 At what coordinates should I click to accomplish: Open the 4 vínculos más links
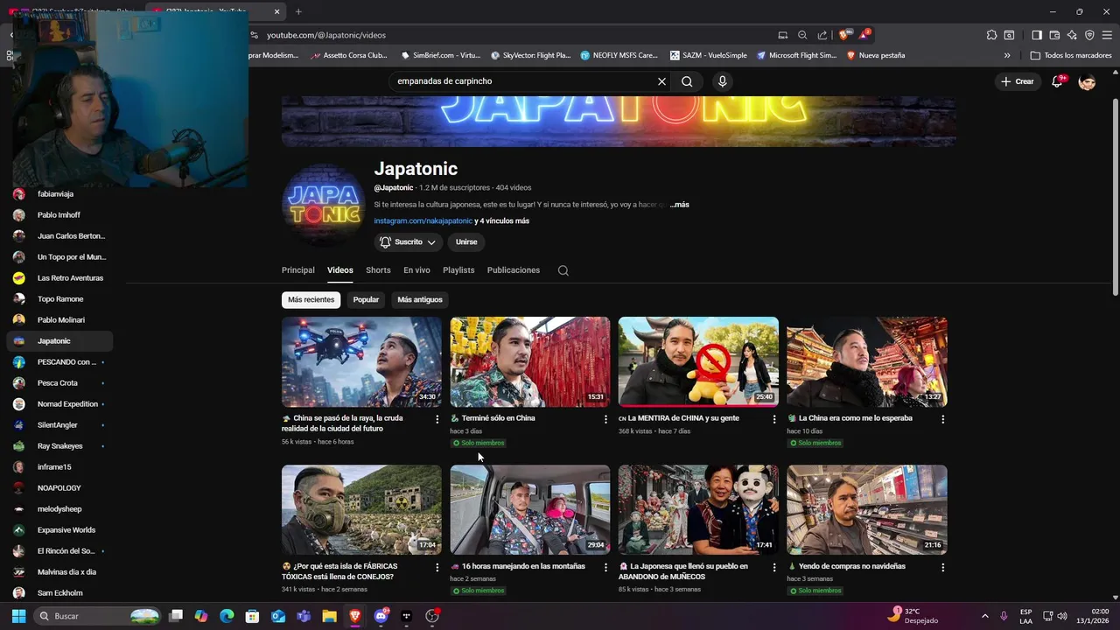tap(501, 221)
